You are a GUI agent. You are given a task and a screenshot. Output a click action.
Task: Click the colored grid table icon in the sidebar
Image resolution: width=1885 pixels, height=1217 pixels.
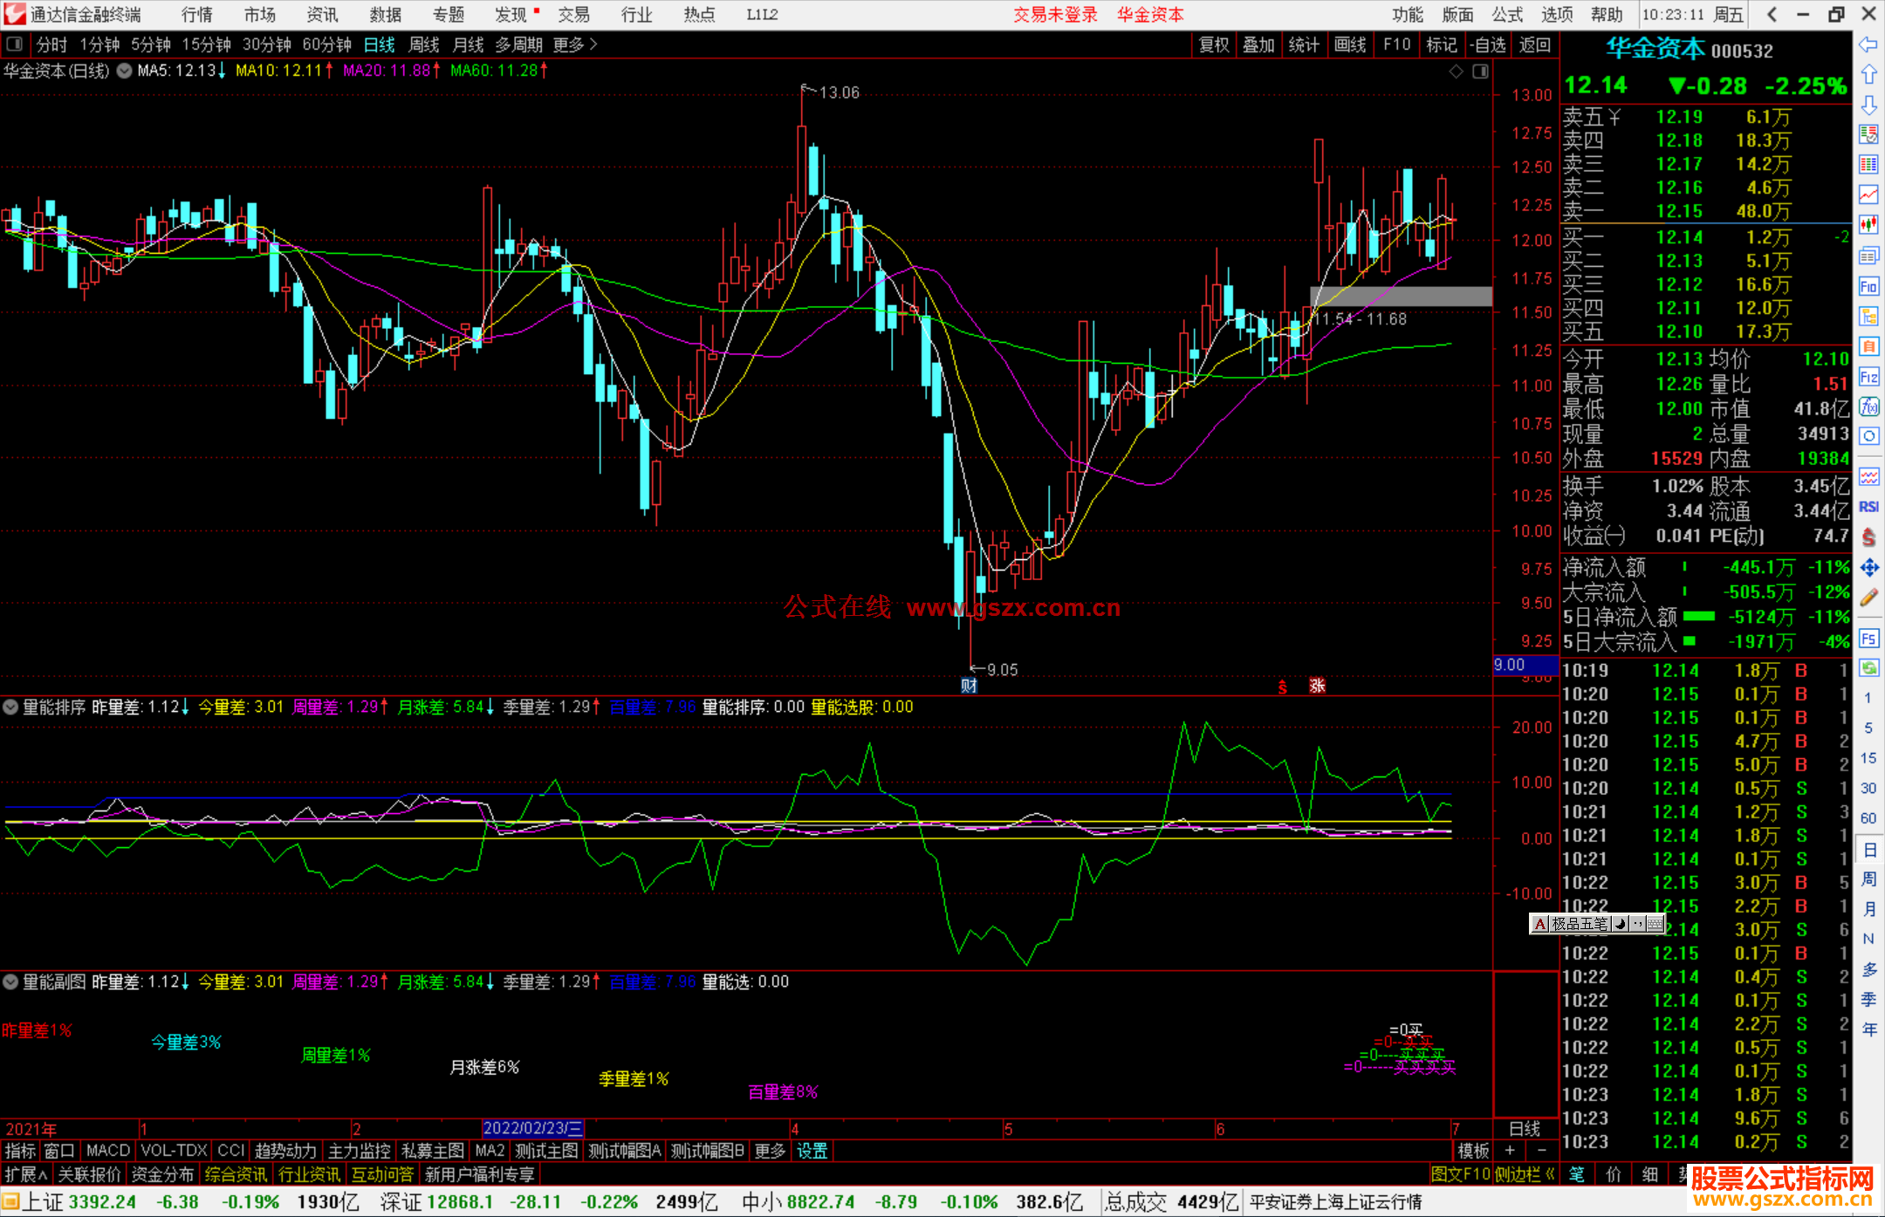(x=1868, y=165)
